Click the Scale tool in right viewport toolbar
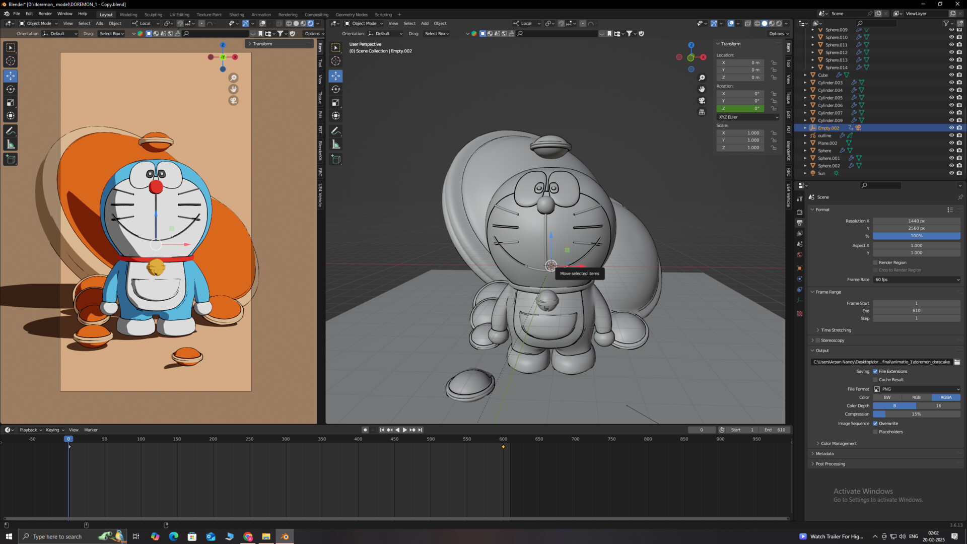 click(336, 103)
